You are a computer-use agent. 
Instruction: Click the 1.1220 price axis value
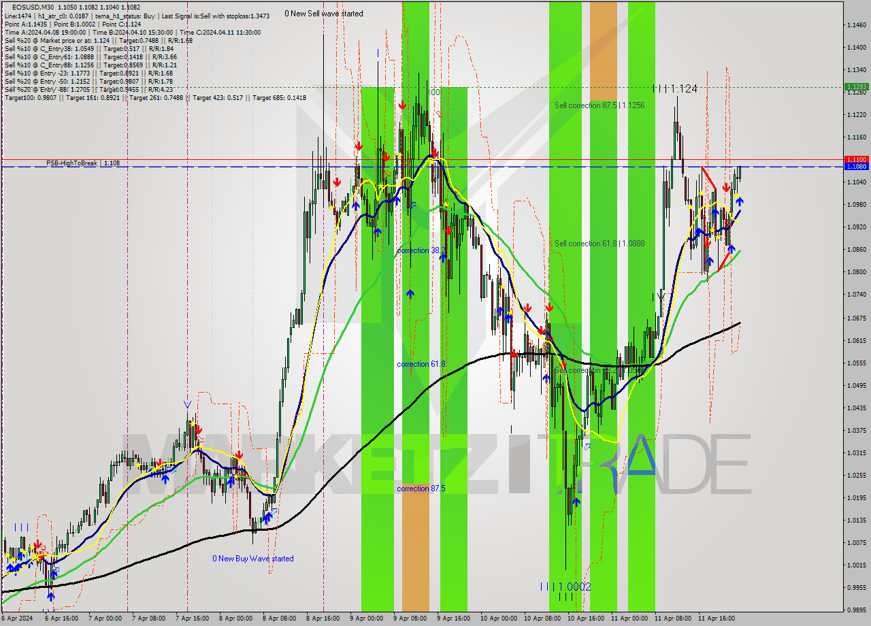(x=856, y=115)
